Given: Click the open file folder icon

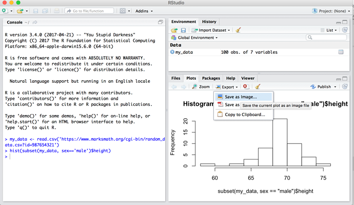Looking at the screenshot, I should tap(19, 11).
